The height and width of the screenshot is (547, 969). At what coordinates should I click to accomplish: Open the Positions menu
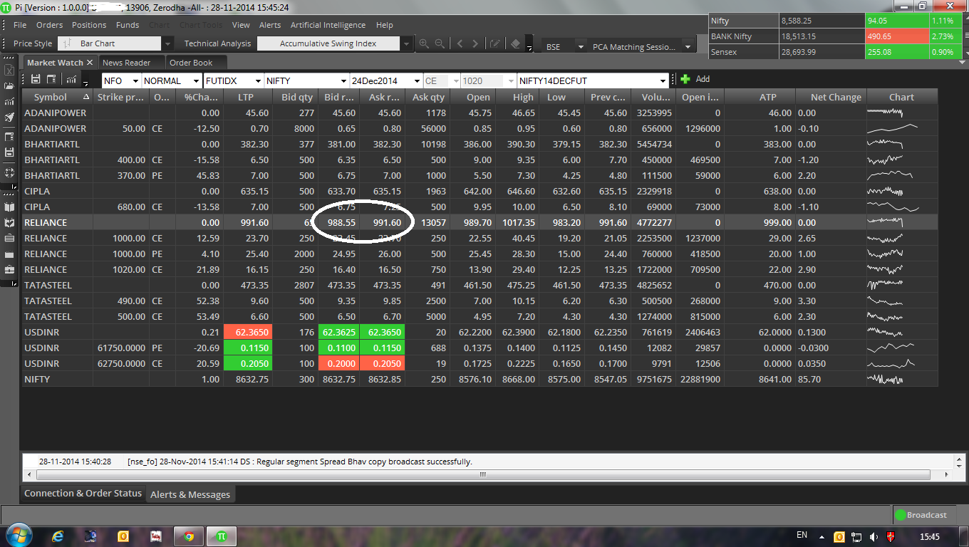89,25
